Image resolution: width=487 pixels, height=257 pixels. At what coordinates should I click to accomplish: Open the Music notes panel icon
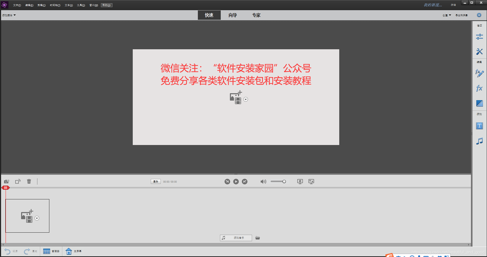(479, 141)
